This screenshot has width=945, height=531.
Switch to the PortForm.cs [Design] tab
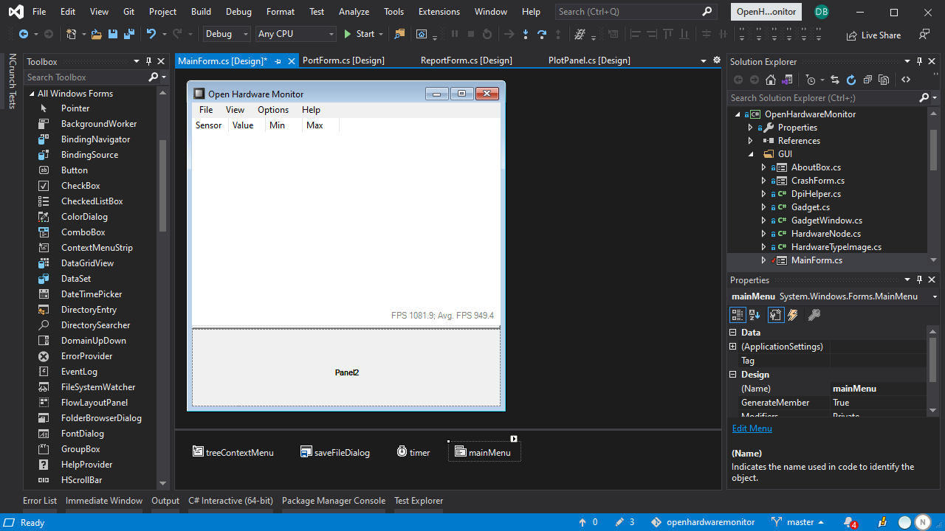(343, 60)
